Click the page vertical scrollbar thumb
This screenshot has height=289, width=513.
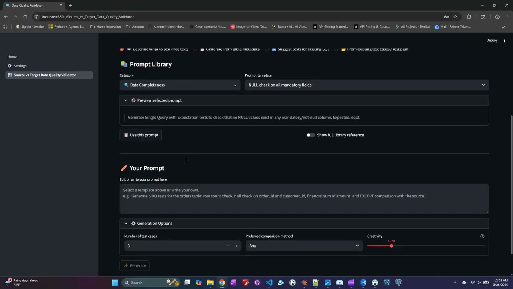pos(511,185)
